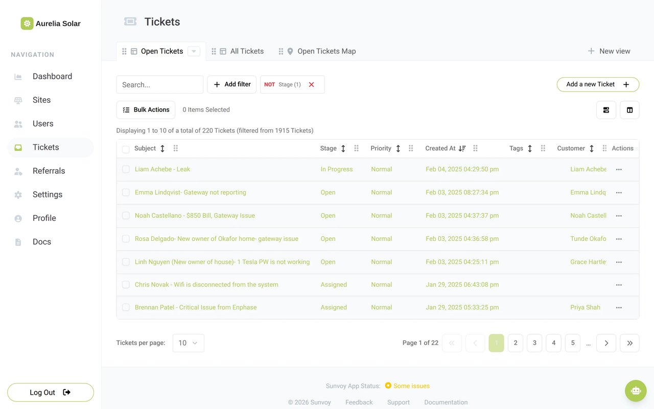The image size is (654, 409).
Task: Open actions menu for Emma Lindqvist ticket
Action: [x=619, y=193]
